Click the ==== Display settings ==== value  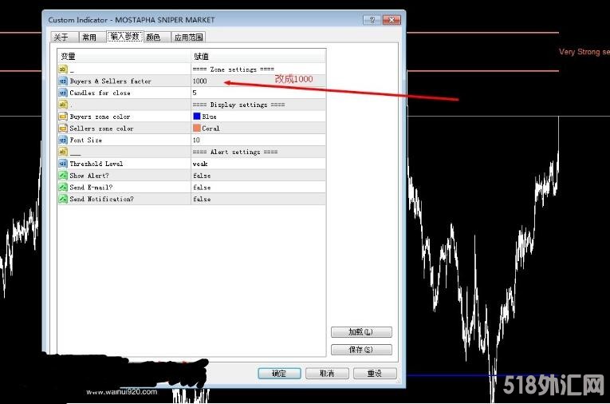(x=238, y=105)
